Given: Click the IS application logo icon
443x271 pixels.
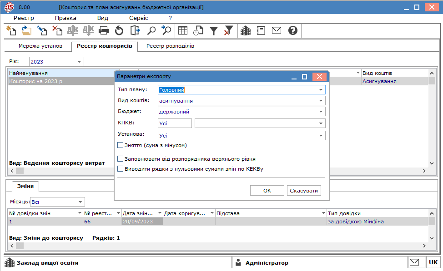Looking at the screenshot, I should tap(9, 7).
